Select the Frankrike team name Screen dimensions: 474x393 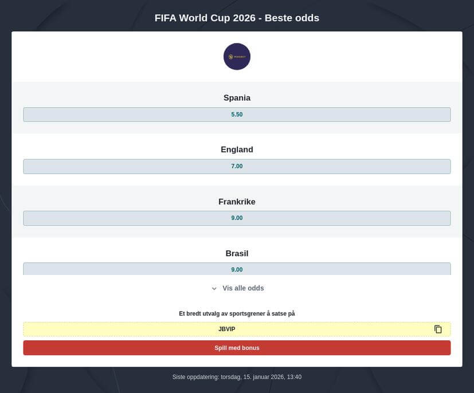point(237,202)
